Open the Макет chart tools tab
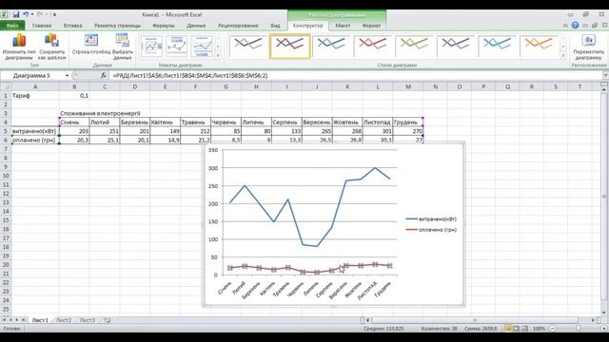 (343, 26)
